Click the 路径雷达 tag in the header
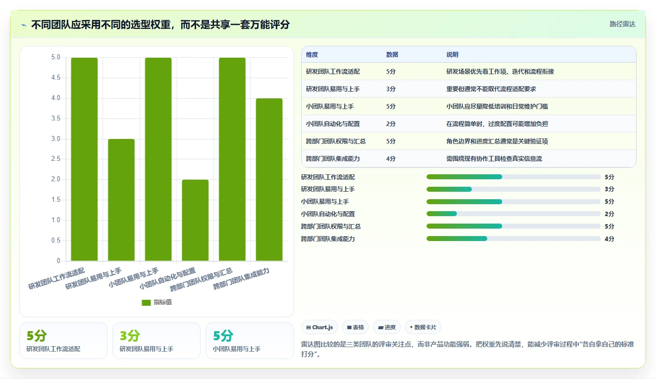 [622, 24]
